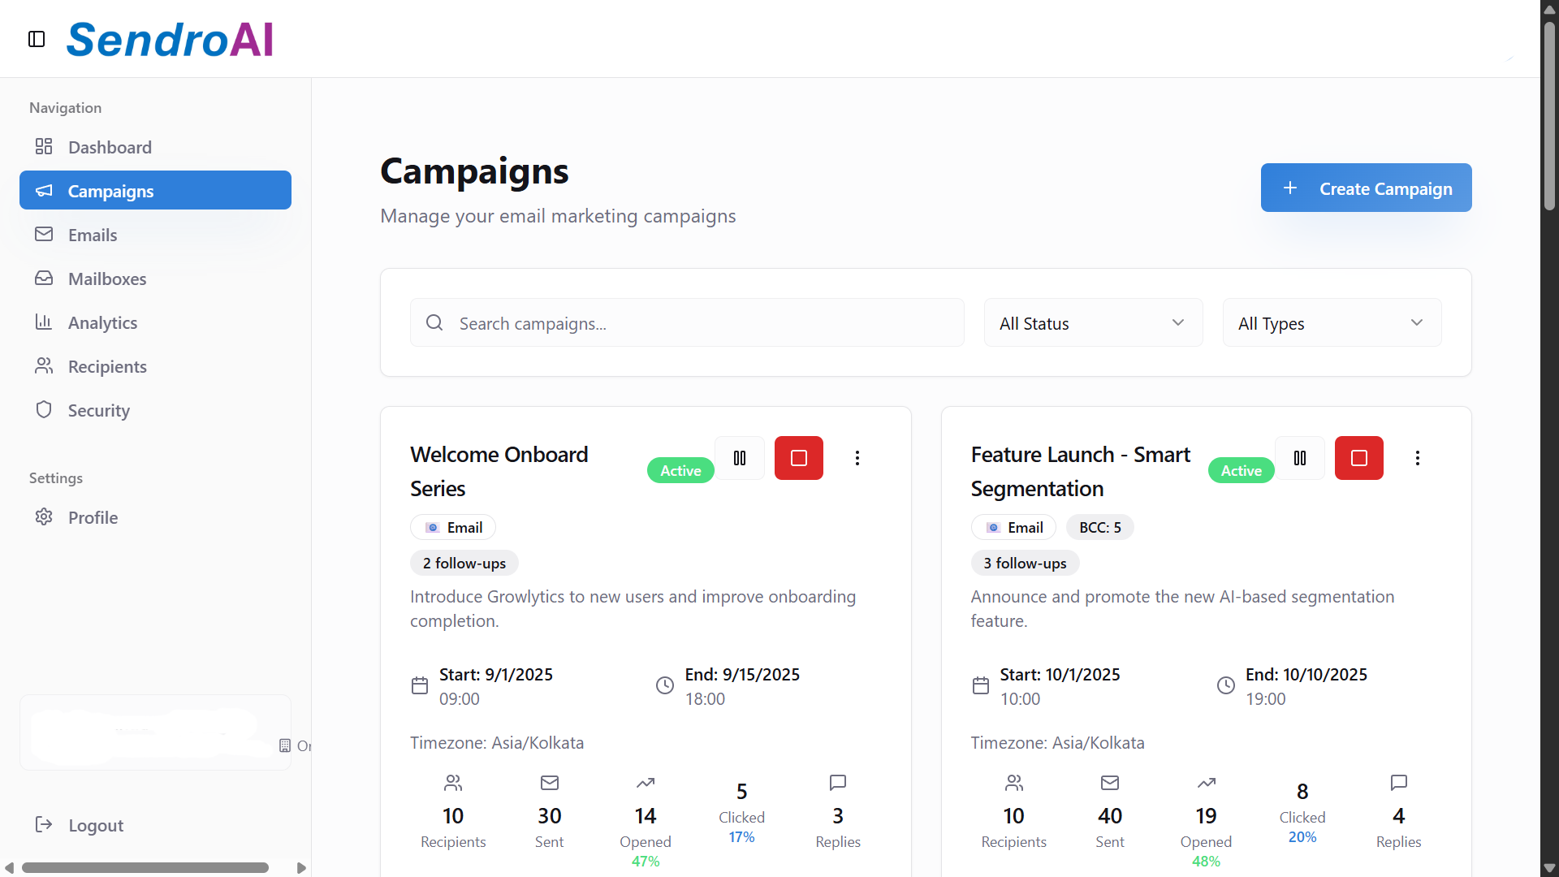This screenshot has width=1559, height=877.
Task: Click inside the Search campaigns field
Action: [686, 322]
